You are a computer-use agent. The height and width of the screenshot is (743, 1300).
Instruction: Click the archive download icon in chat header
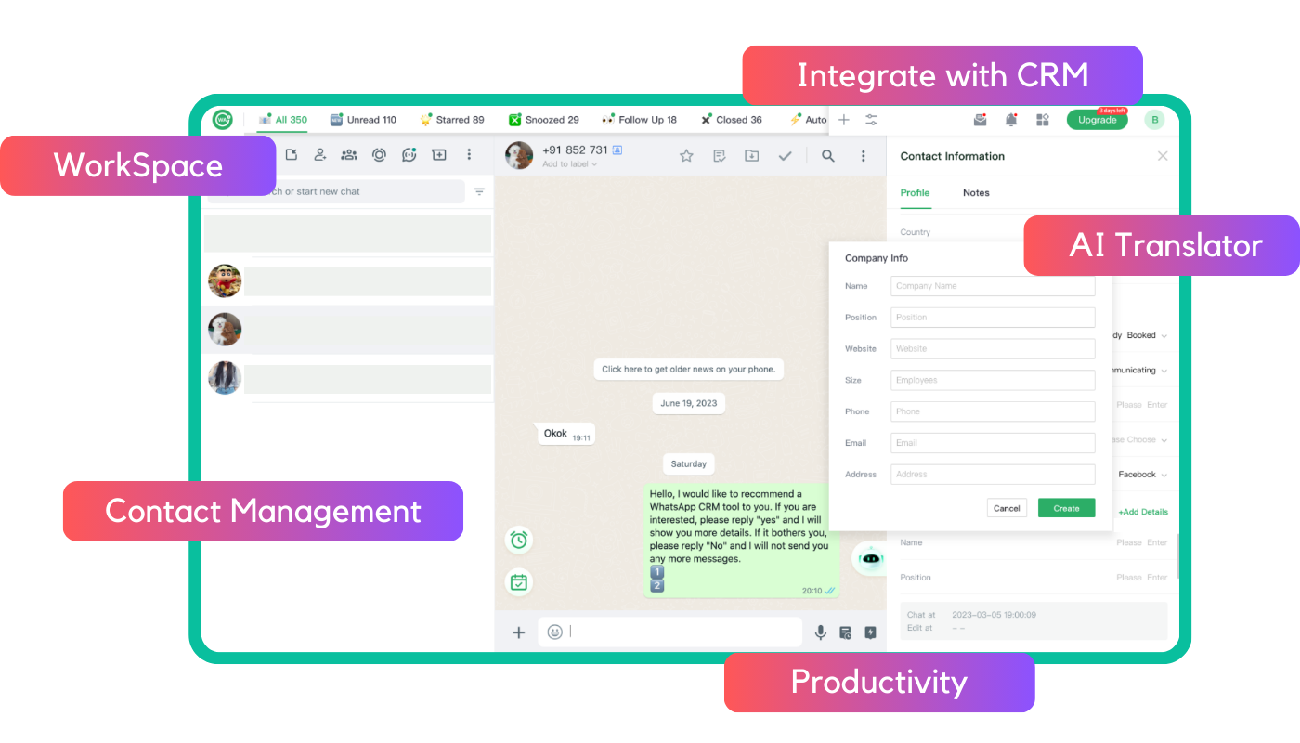752,156
